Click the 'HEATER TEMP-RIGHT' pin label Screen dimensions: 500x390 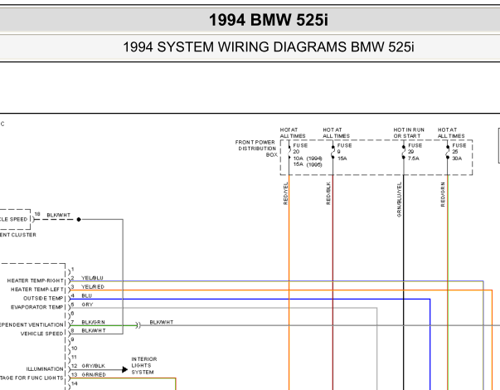[36, 280]
